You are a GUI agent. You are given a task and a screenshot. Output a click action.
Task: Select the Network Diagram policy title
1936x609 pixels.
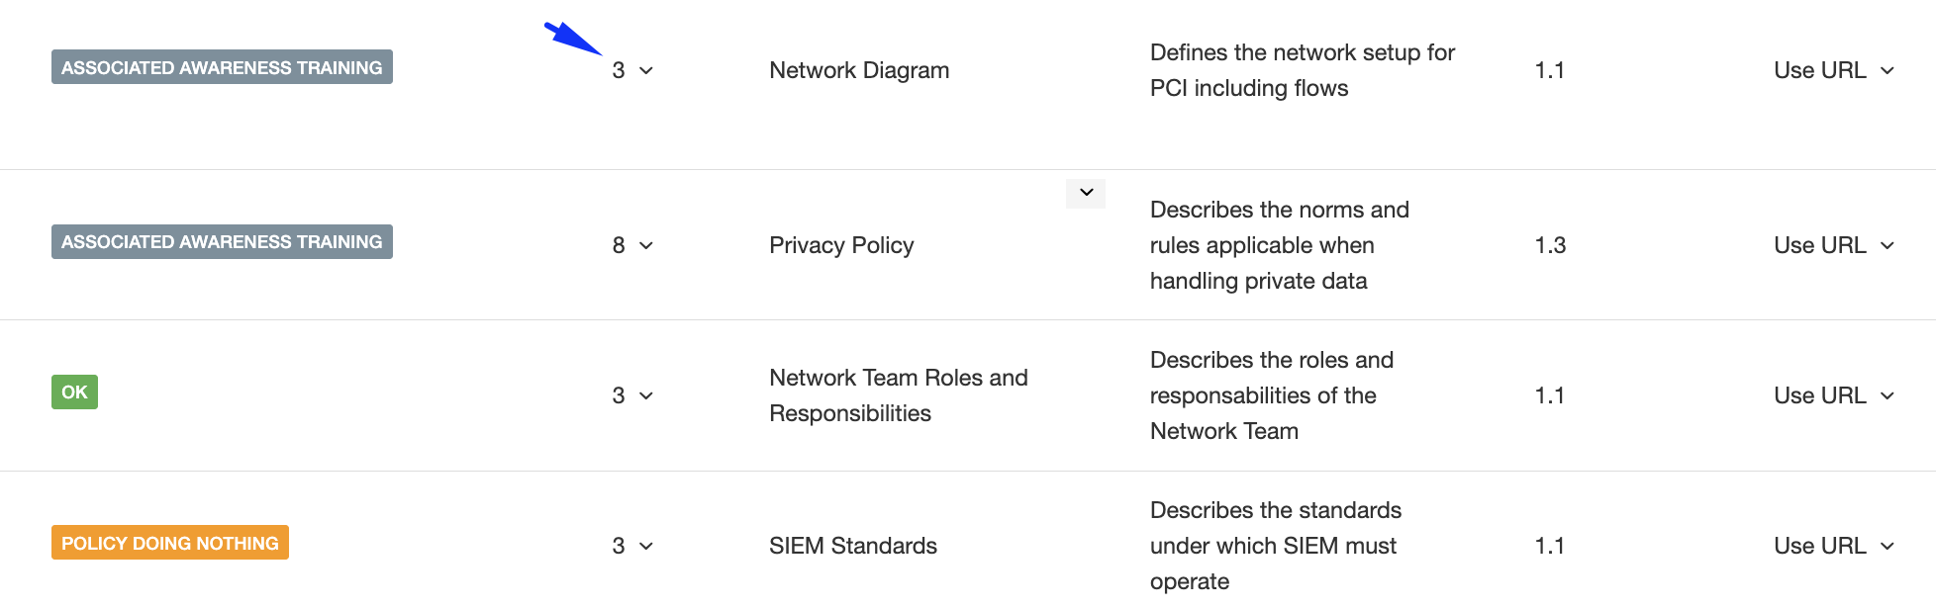859,70
